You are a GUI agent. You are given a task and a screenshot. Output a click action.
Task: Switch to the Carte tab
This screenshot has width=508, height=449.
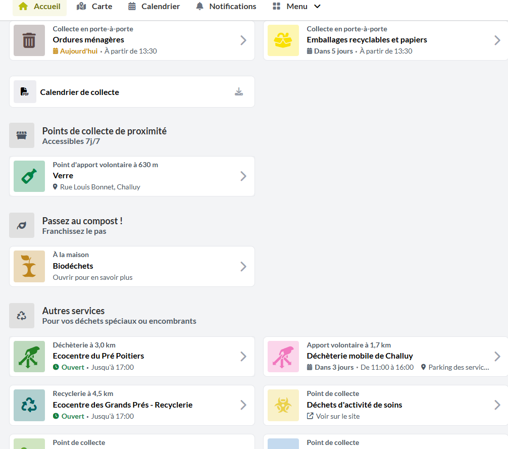94,7
